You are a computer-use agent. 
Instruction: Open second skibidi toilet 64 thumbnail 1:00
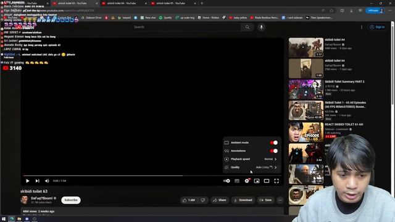pos(306,68)
